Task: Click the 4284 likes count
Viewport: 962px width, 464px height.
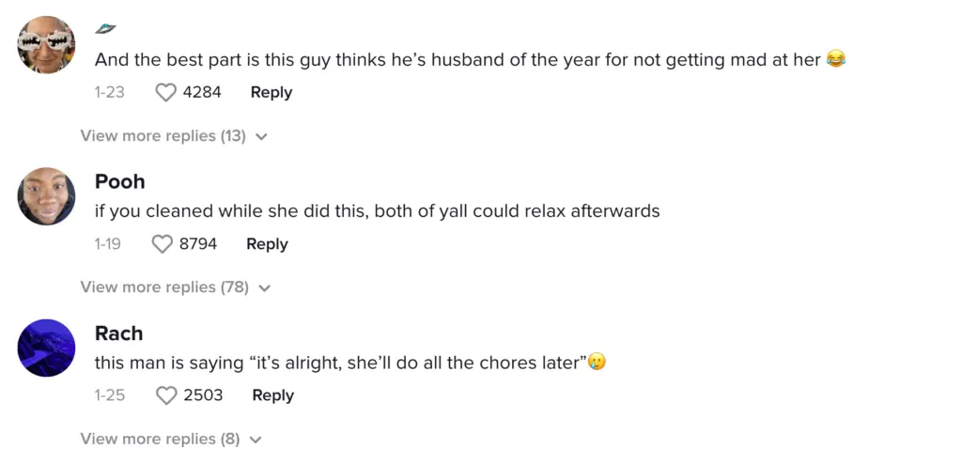Action: (202, 92)
